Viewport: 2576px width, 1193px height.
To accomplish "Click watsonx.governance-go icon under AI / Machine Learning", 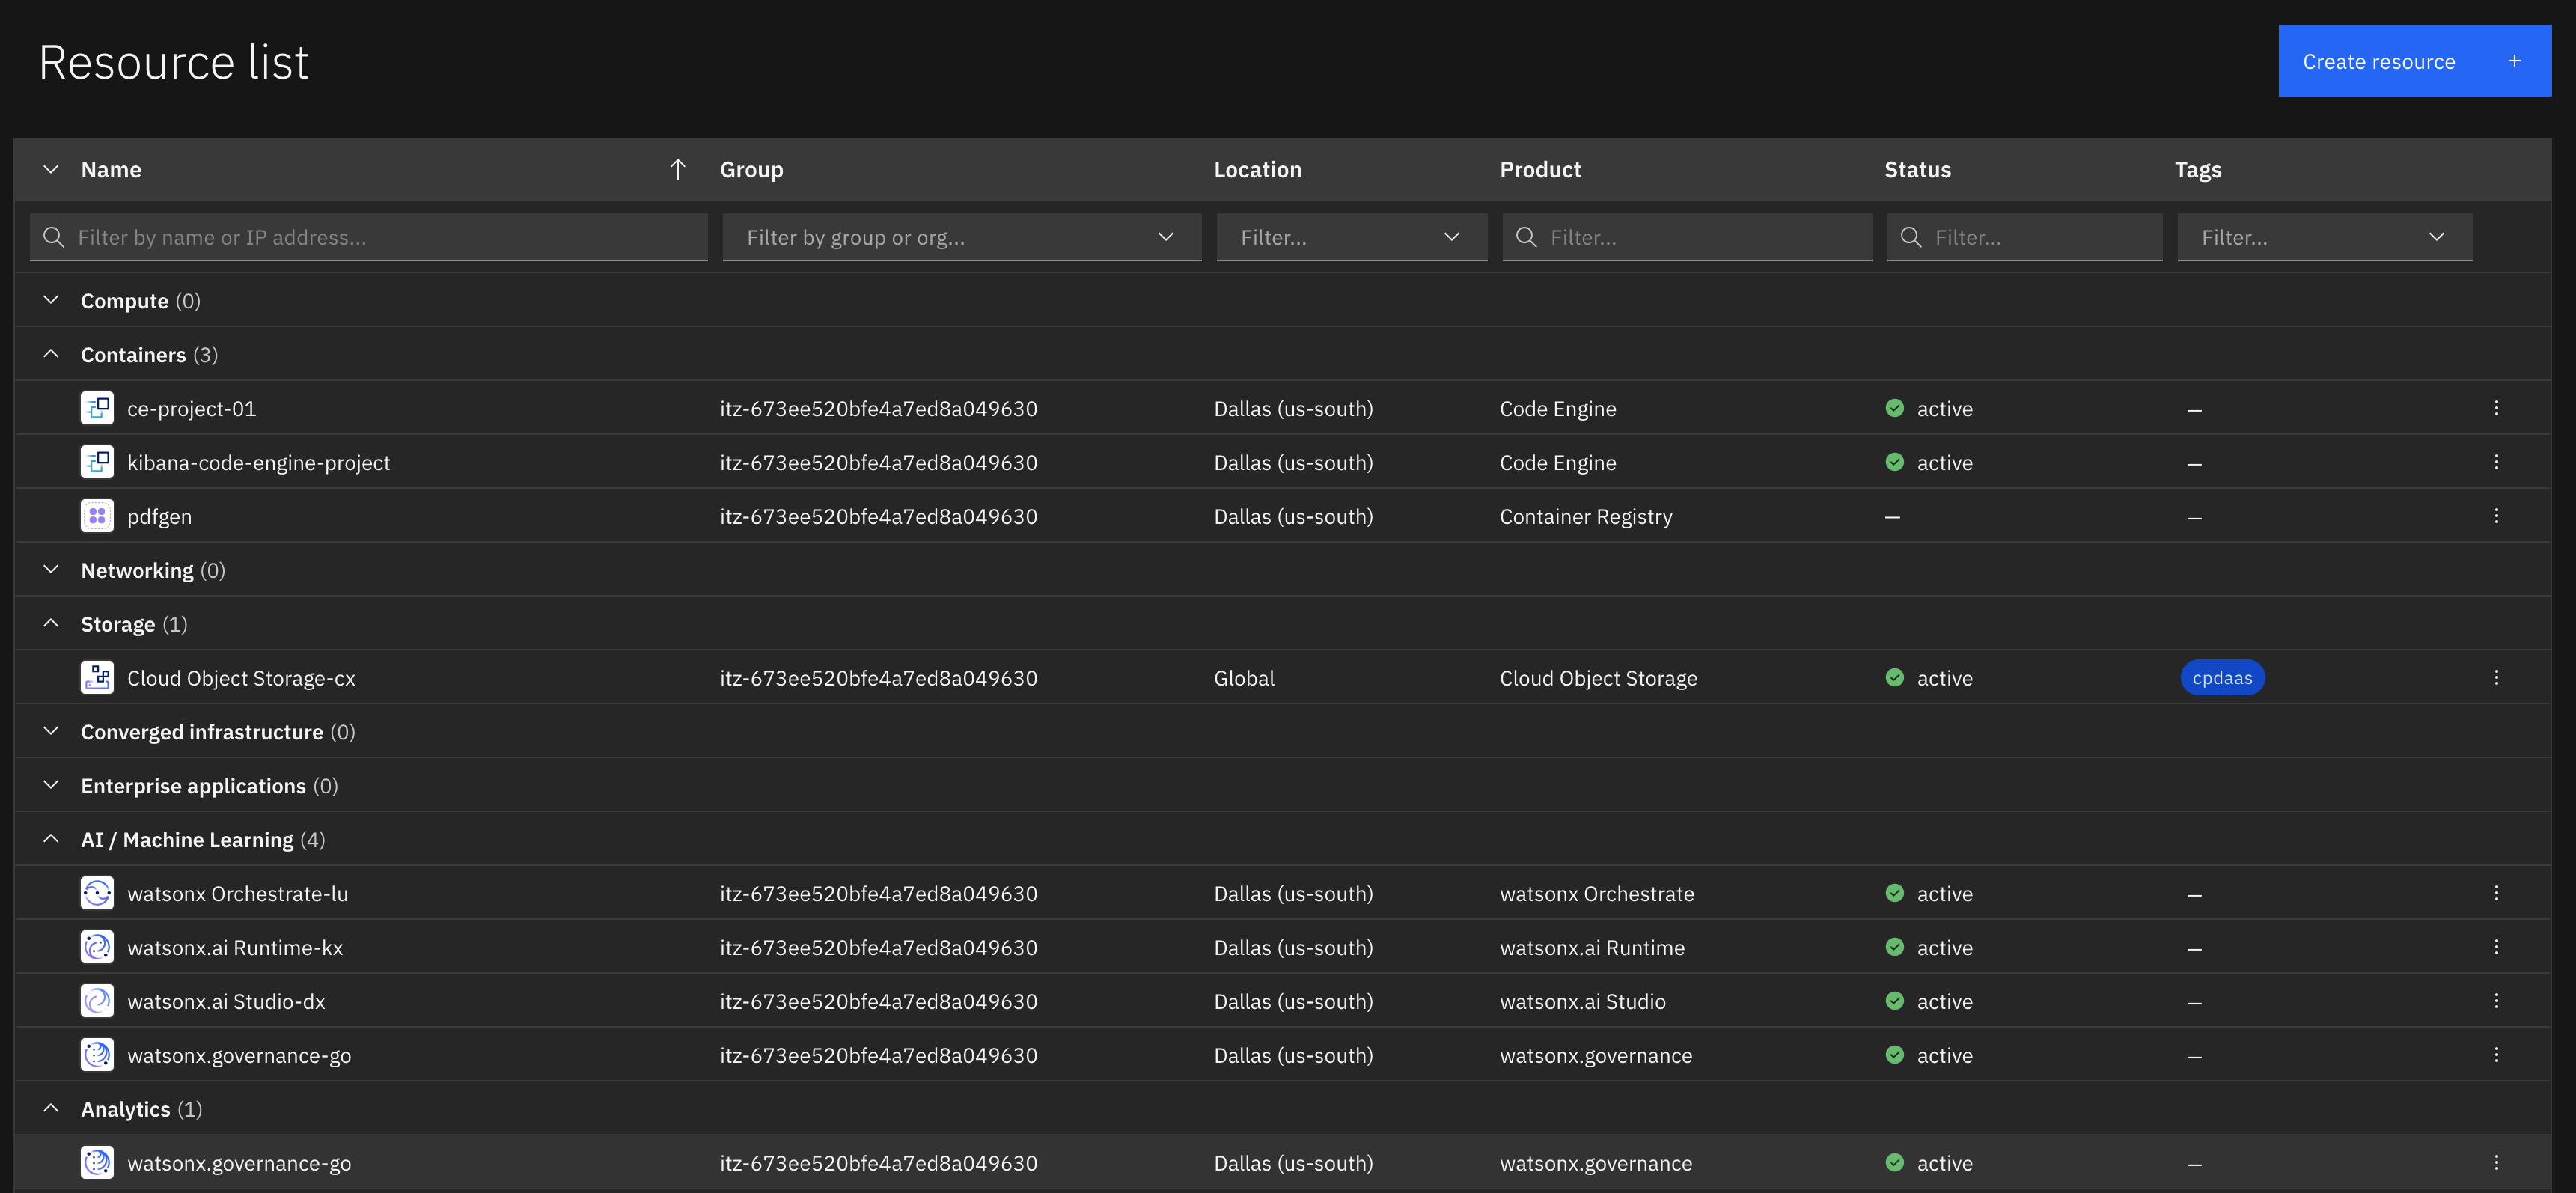I will (97, 1055).
